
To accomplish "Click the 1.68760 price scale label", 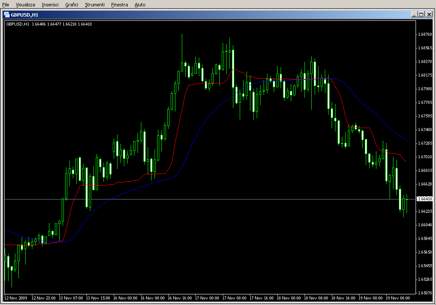I will click(x=425, y=34).
